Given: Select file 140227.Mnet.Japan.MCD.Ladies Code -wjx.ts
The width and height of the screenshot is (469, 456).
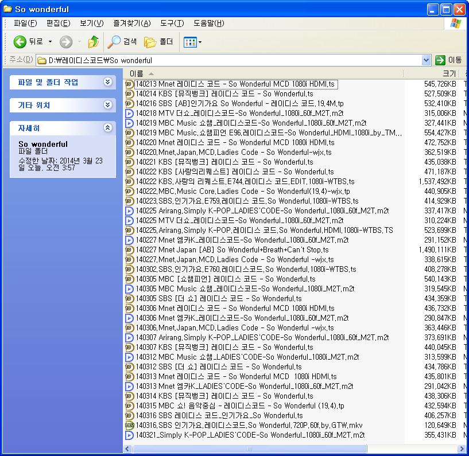Looking at the screenshot, I should [x=235, y=259].
